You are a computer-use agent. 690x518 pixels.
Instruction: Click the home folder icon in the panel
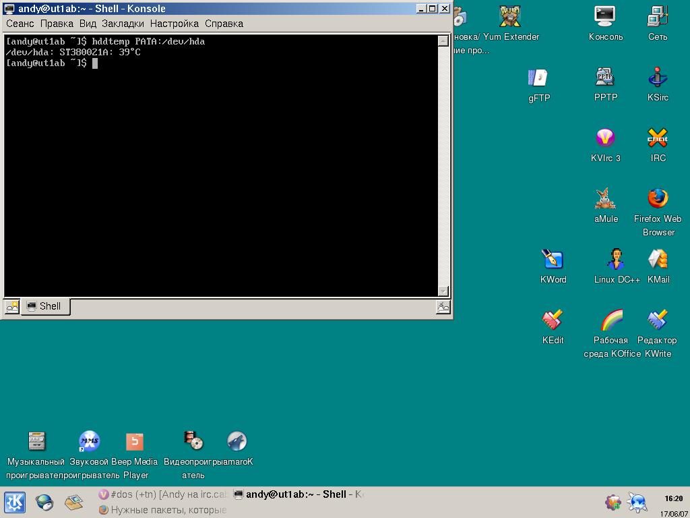[x=74, y=502]
